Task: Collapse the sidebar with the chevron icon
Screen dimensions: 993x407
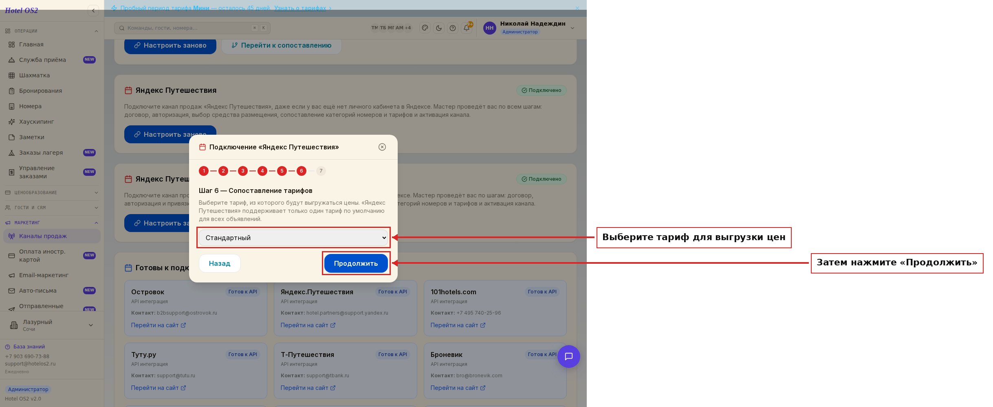Action: 93,11
